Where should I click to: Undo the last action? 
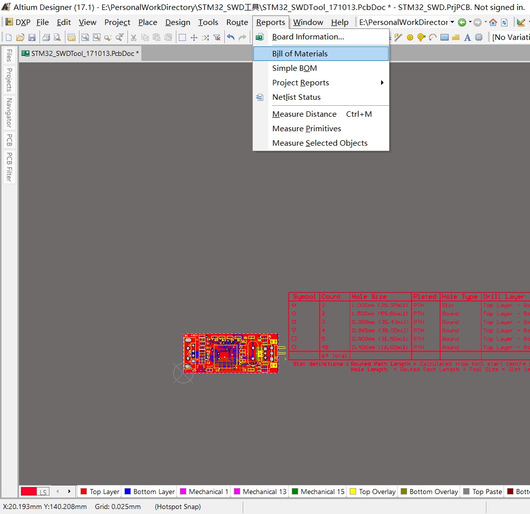coord(231,37)
